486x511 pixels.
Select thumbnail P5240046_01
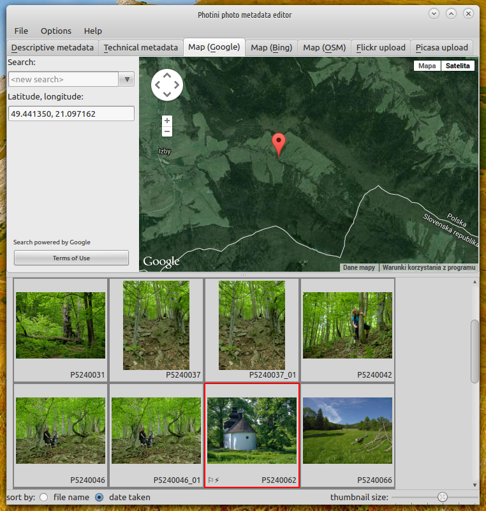click(x=156, y=436)
